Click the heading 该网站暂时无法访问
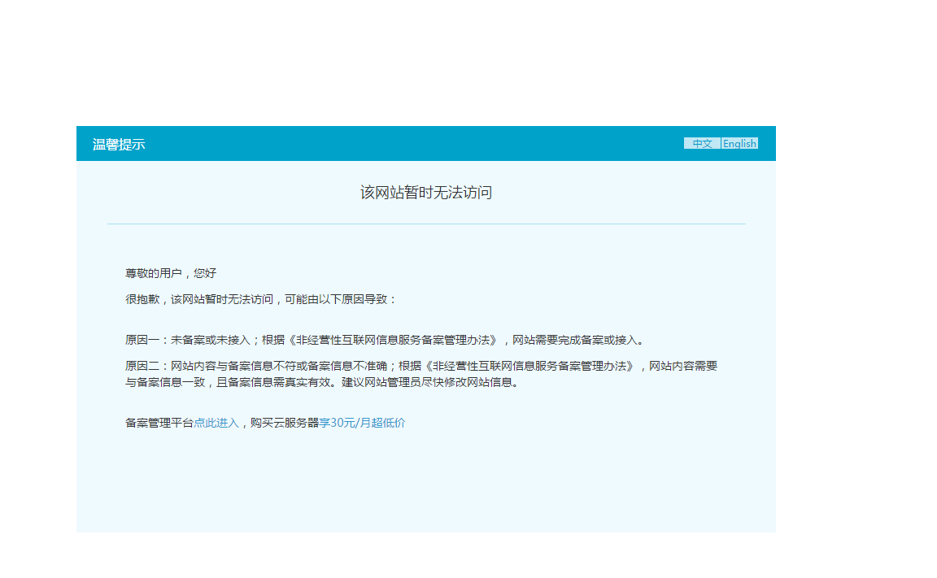This screenshot has height=578, width=937. click(426, 193)
